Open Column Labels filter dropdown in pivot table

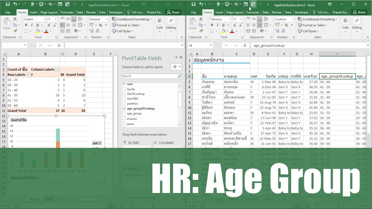click(58, 69)
